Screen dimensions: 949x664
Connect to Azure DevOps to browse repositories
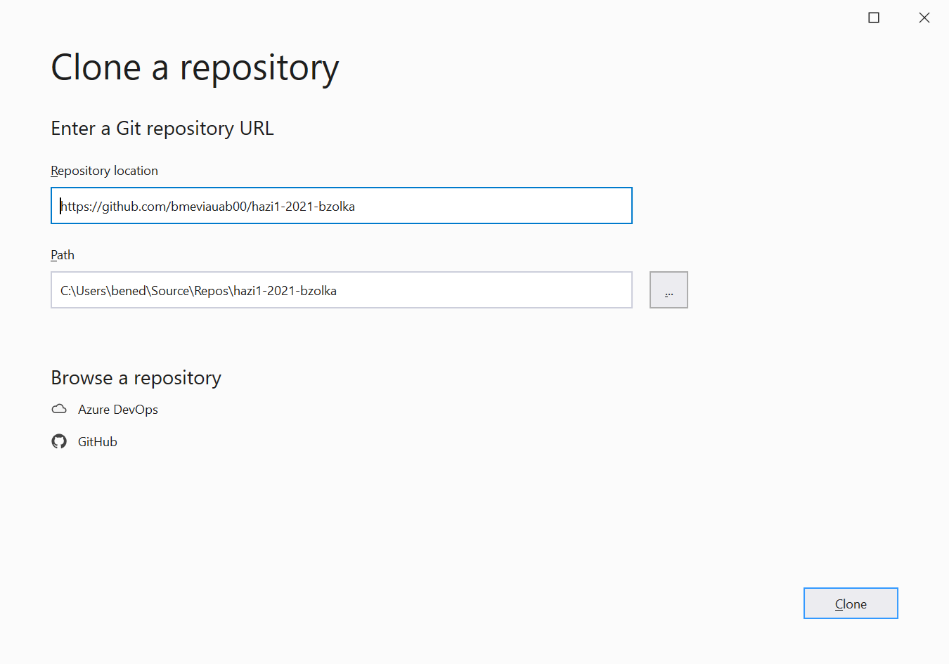coord(117,409)
